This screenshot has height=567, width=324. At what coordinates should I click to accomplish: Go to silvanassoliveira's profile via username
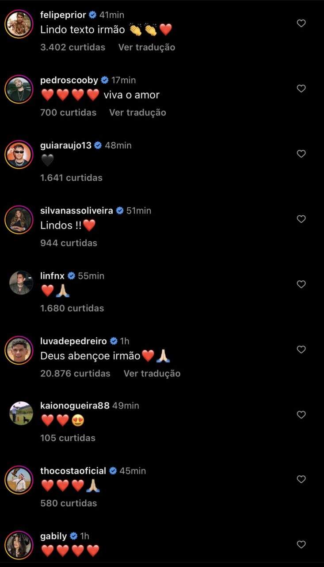pos(76,211)
